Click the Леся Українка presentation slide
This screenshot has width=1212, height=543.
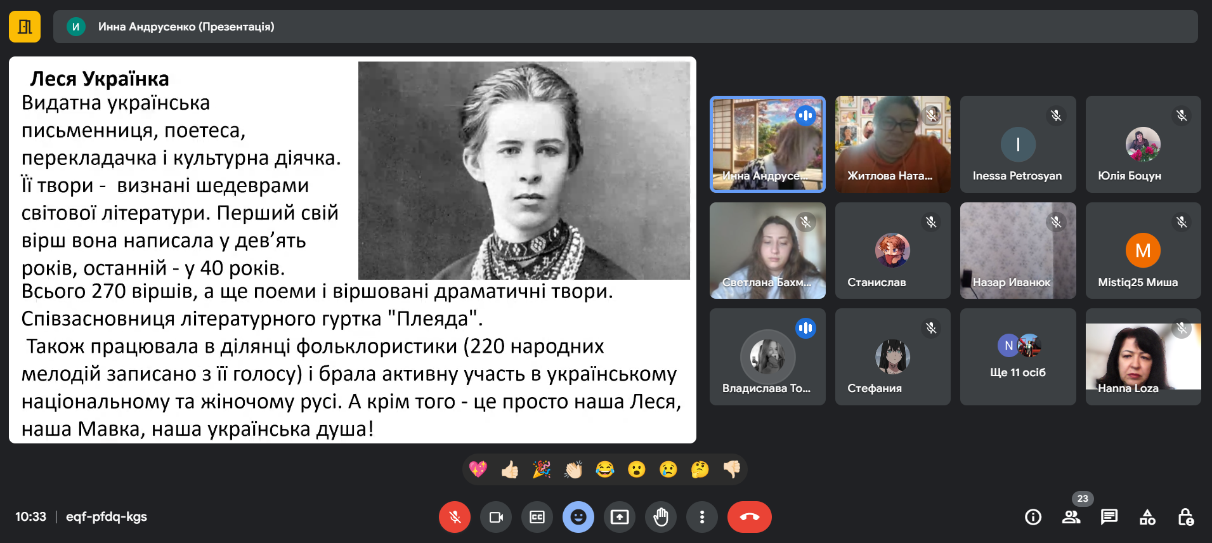pos(353,250)
